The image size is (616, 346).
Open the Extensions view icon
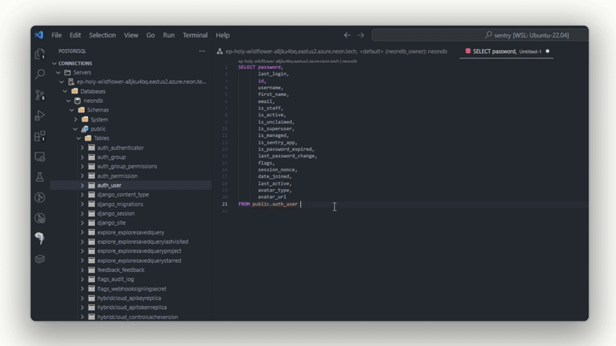40,136
